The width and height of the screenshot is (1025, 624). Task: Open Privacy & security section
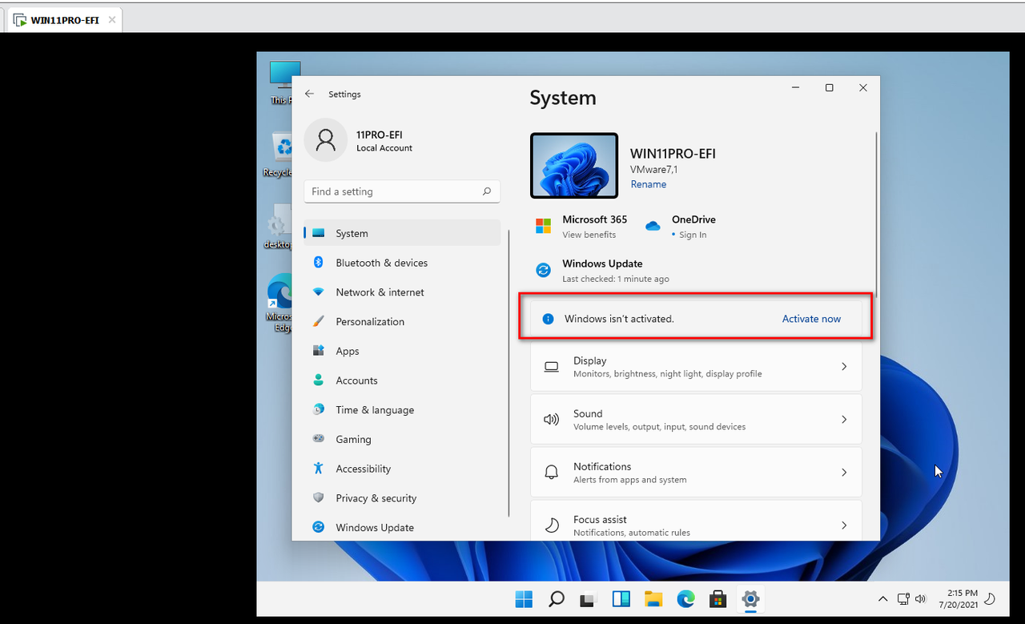402,497
